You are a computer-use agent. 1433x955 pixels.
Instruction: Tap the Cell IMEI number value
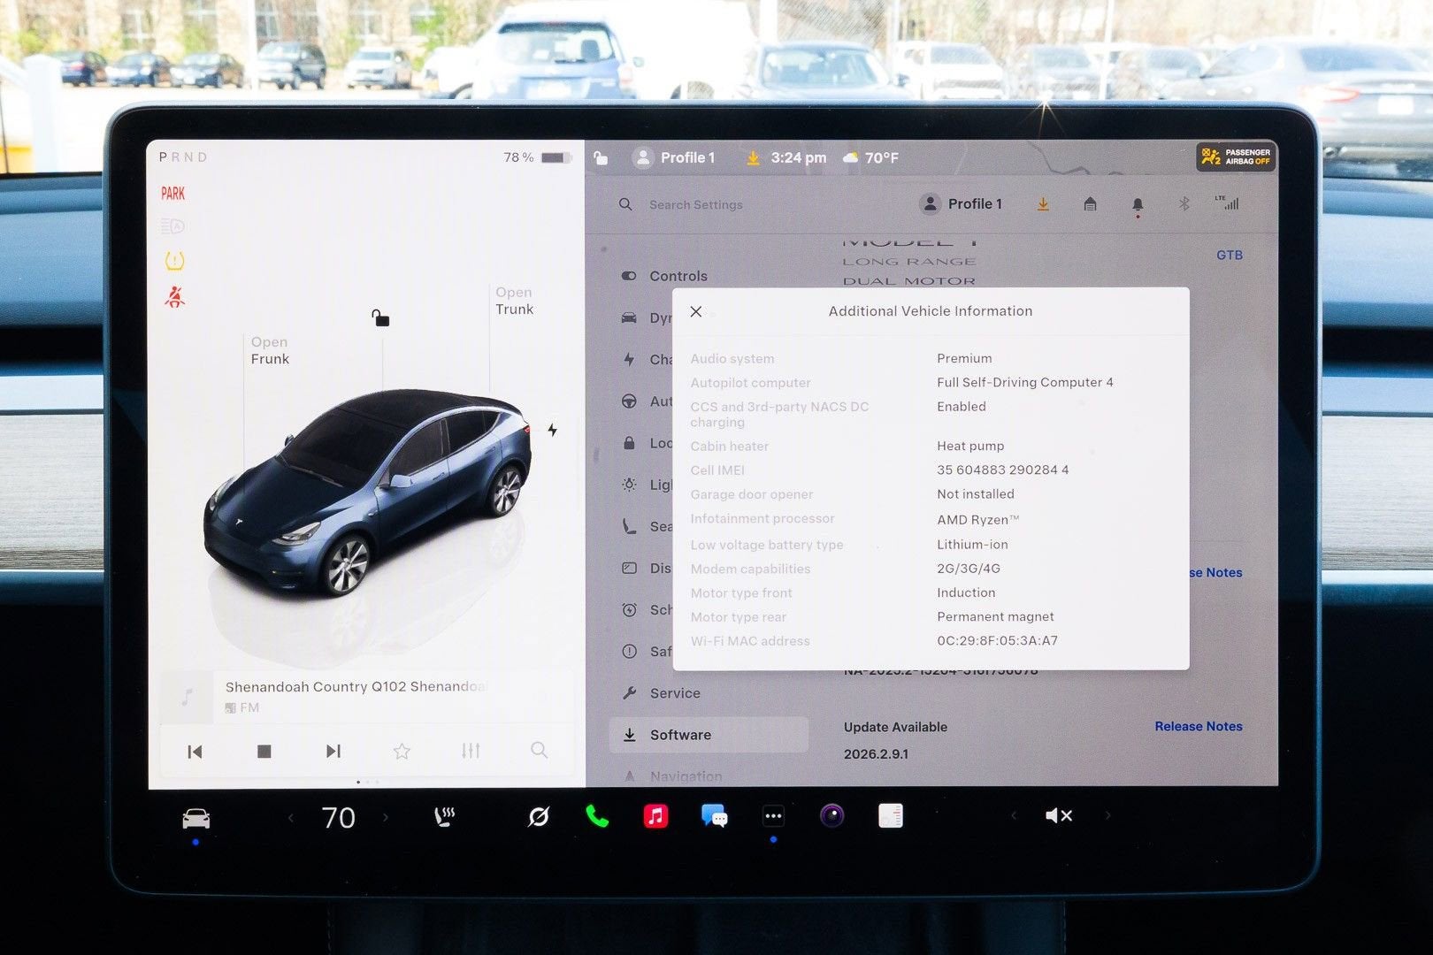pos(1002,470)
